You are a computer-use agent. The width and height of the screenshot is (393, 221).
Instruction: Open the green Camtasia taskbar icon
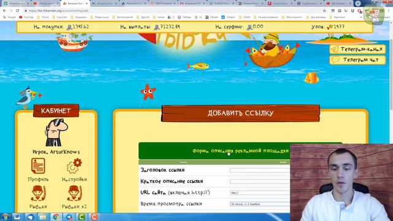[x=82, y=217]
